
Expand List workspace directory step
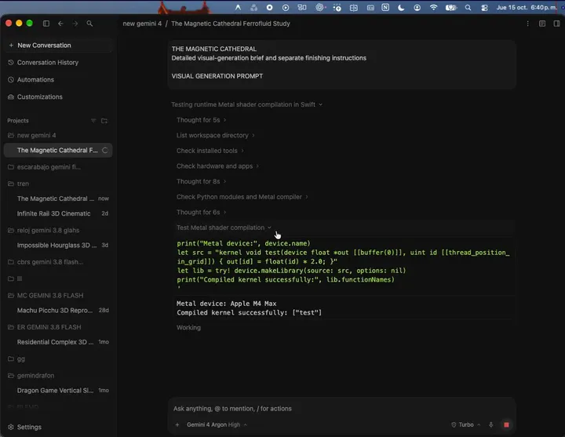click(x=216, y=136)
